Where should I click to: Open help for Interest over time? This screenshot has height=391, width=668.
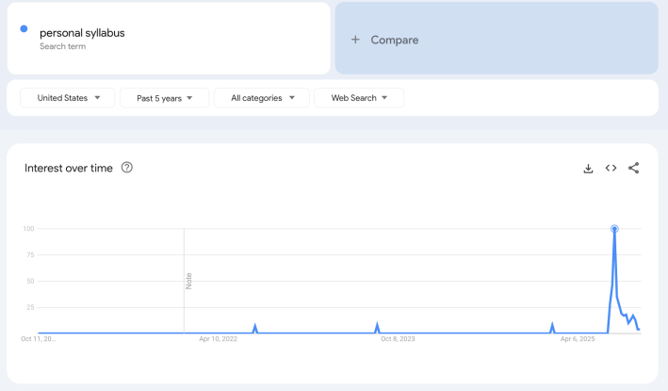[x=127, y=168]
